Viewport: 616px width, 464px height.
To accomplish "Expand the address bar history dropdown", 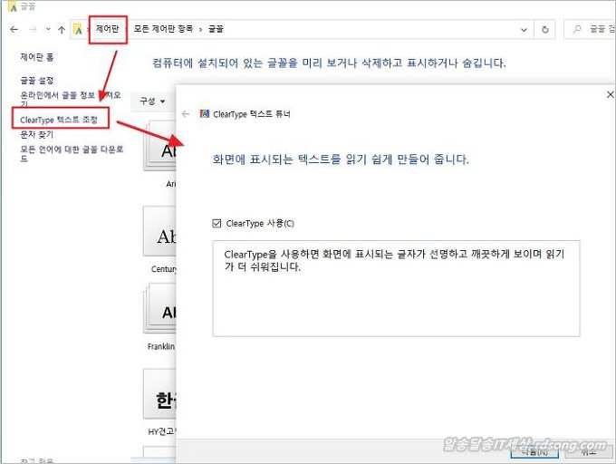I will coord(523,30).
